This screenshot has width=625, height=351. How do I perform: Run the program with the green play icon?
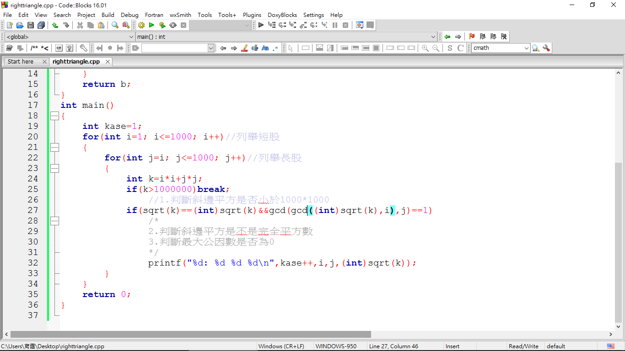tap(151, 25)
